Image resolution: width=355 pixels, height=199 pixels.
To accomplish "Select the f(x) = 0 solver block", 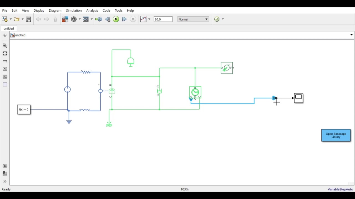I will click(x=24, y=109).
